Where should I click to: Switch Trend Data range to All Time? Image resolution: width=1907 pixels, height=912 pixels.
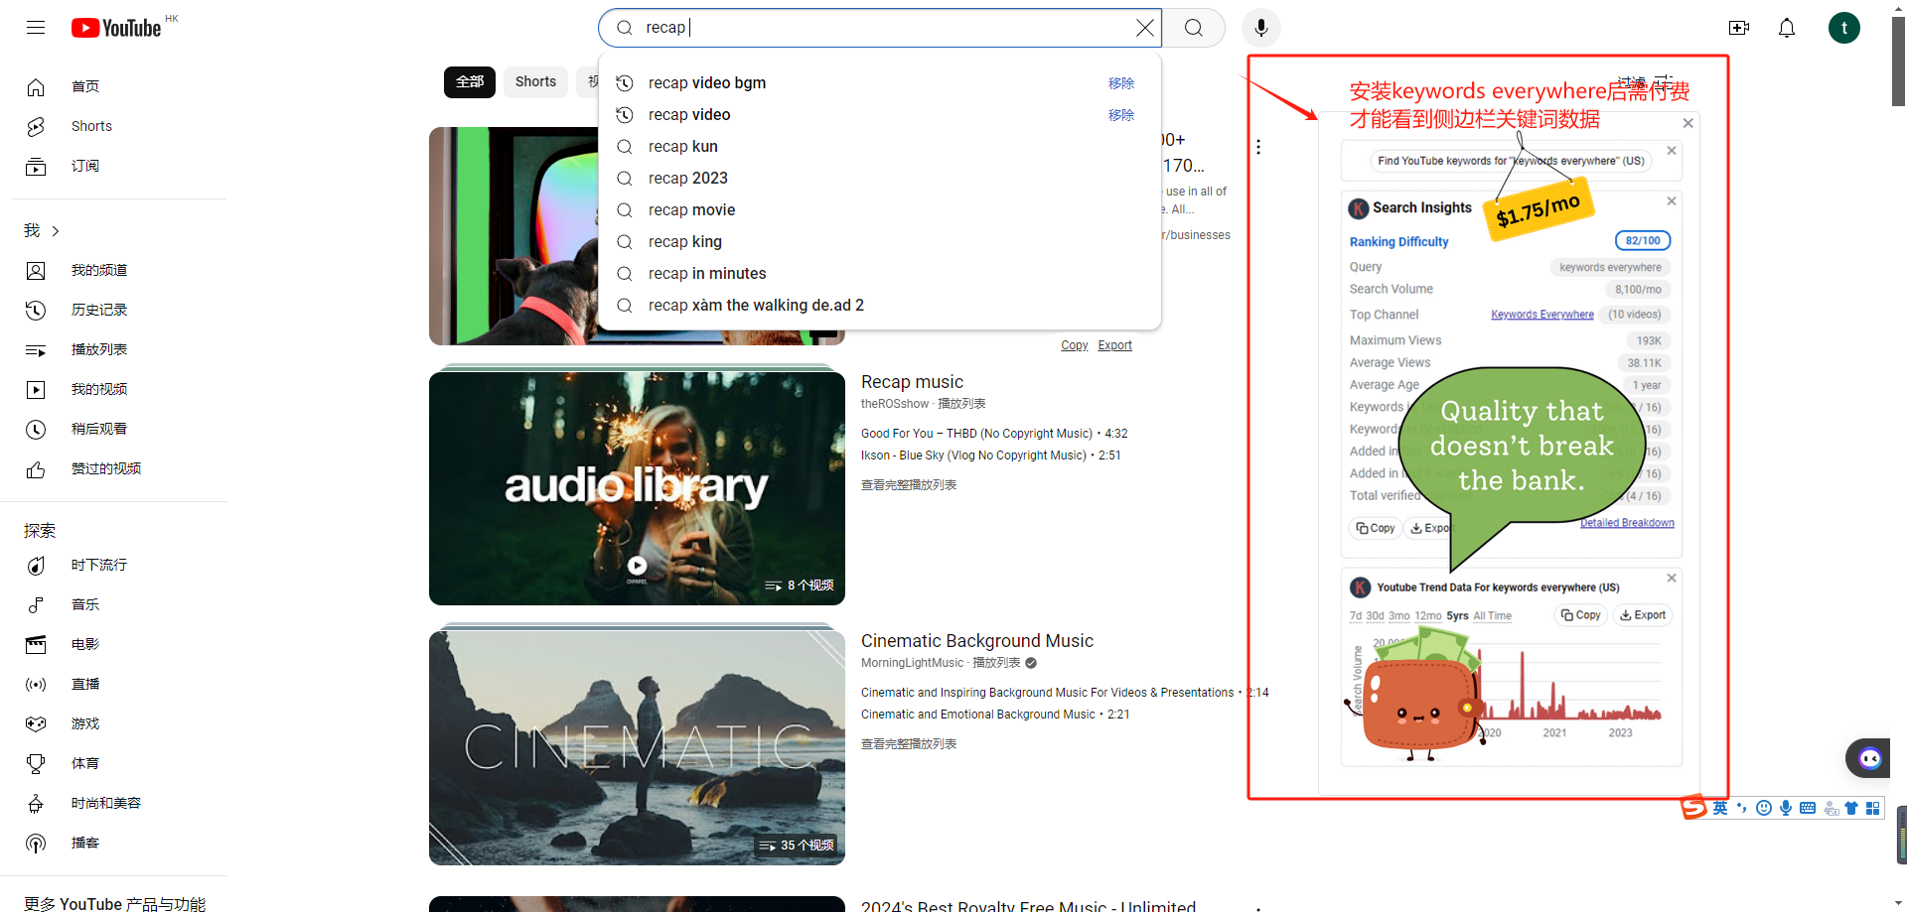[1490, 615]
